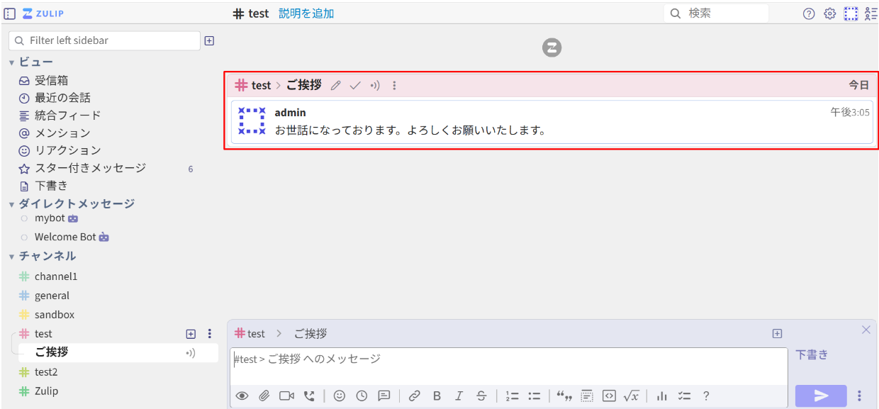Collapse the ダイレクトメッセージ section
This screenshot has width=879, height=409.
click(x=11, y=203)
